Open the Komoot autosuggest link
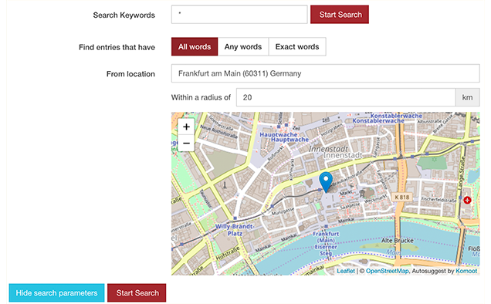Viewport: 491px width, 304px height. (x=466, y=271)
